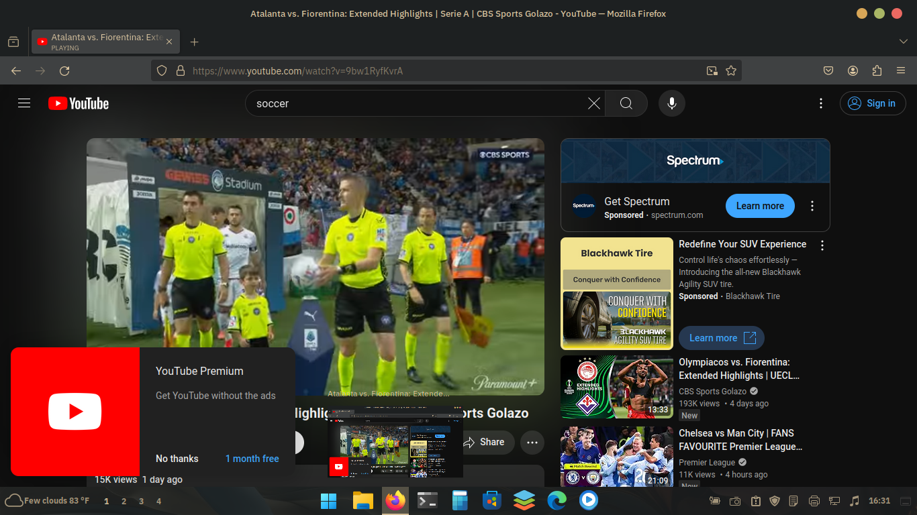Open Firefox extensions panel
Image resolution: width=917 pixels, height=515 pixels.
877,70
